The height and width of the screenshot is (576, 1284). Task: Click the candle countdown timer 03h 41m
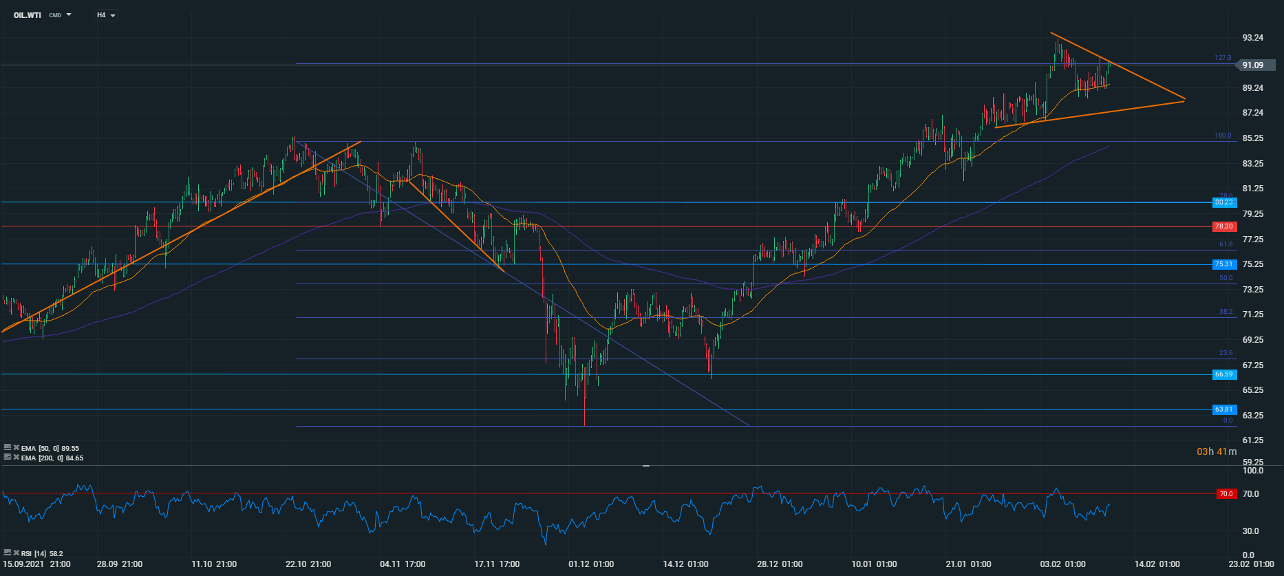[x=1217, y=451]
